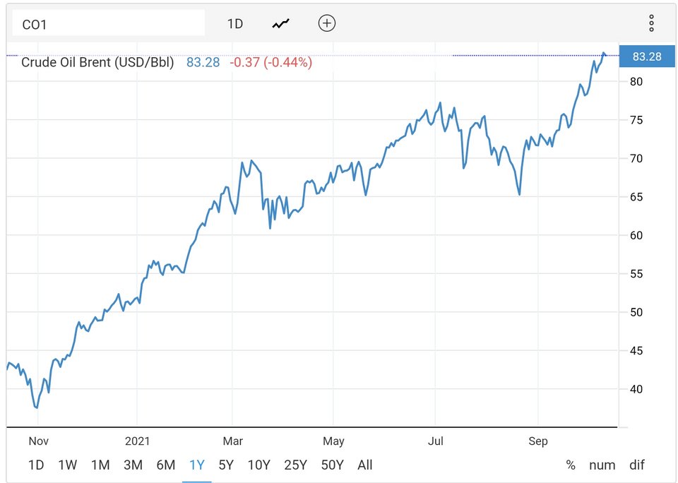Select the 6M range option
This screenshot has width=678, height=483.
(165, 465)
